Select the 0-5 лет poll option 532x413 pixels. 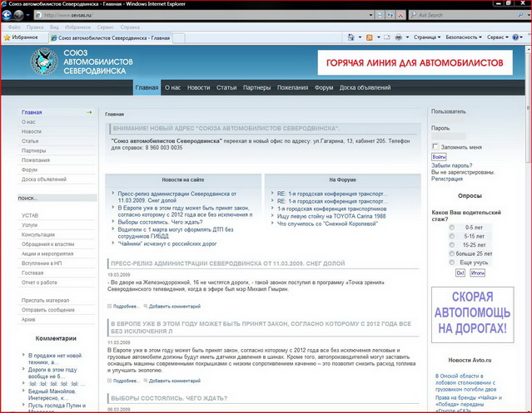(451, 227)
